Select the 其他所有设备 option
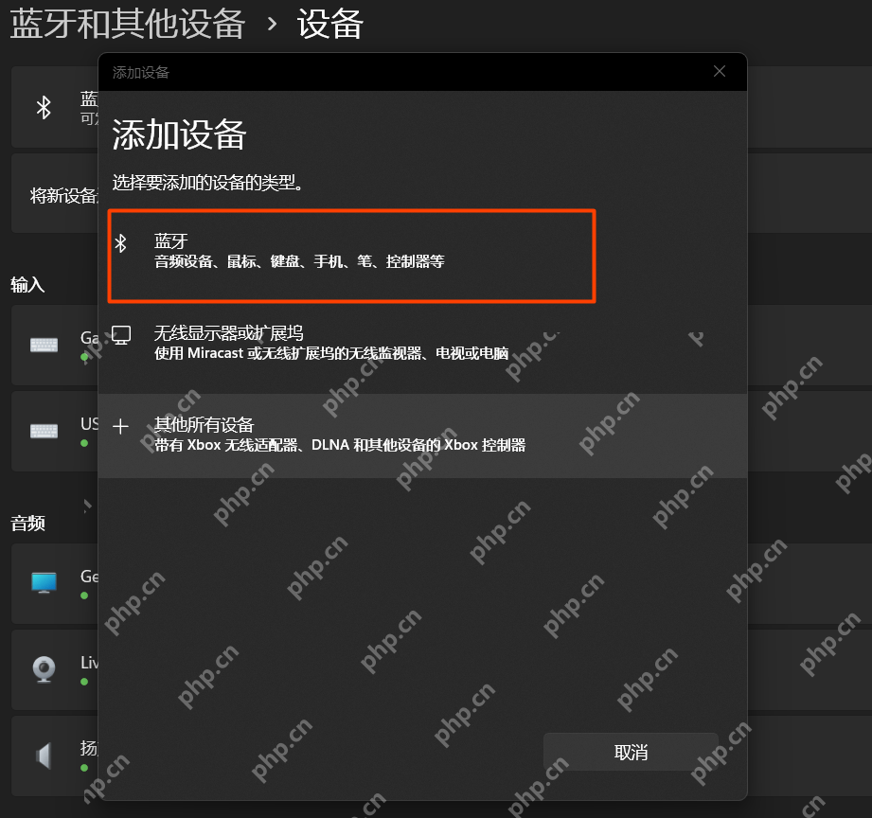The width and height of the screenshot is (872, 818). 422,436
